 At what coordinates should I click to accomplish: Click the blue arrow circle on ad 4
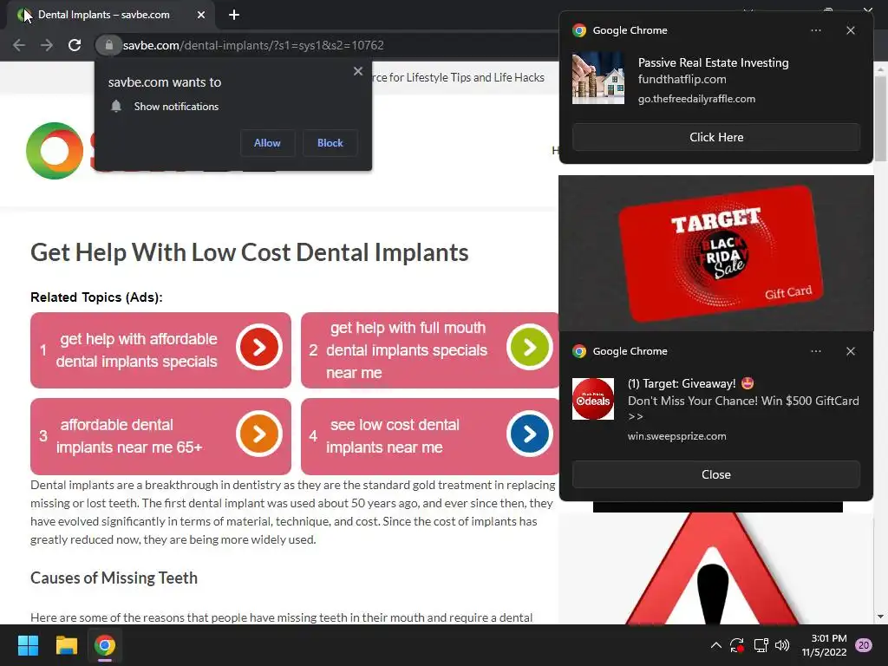point(530,434)
